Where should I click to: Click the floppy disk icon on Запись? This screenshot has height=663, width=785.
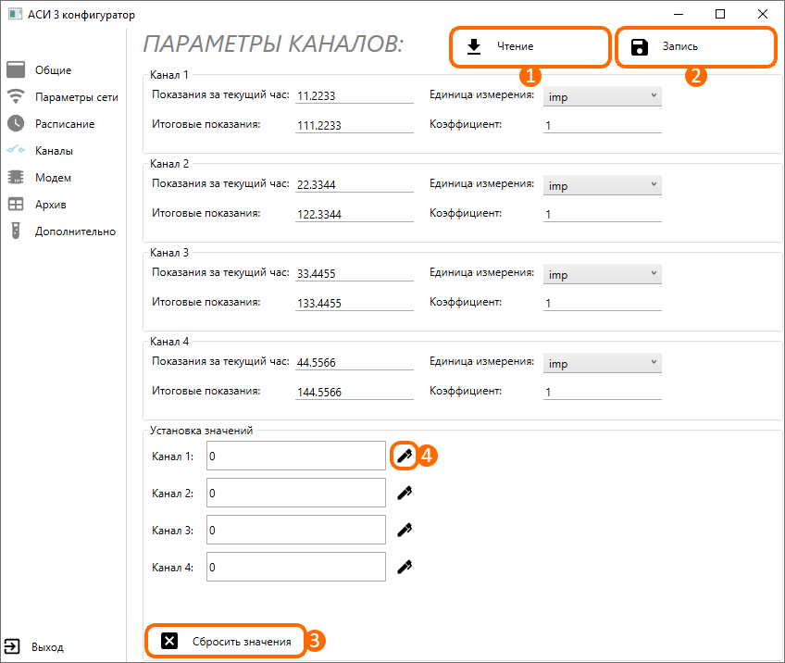(x=640, y=47)
